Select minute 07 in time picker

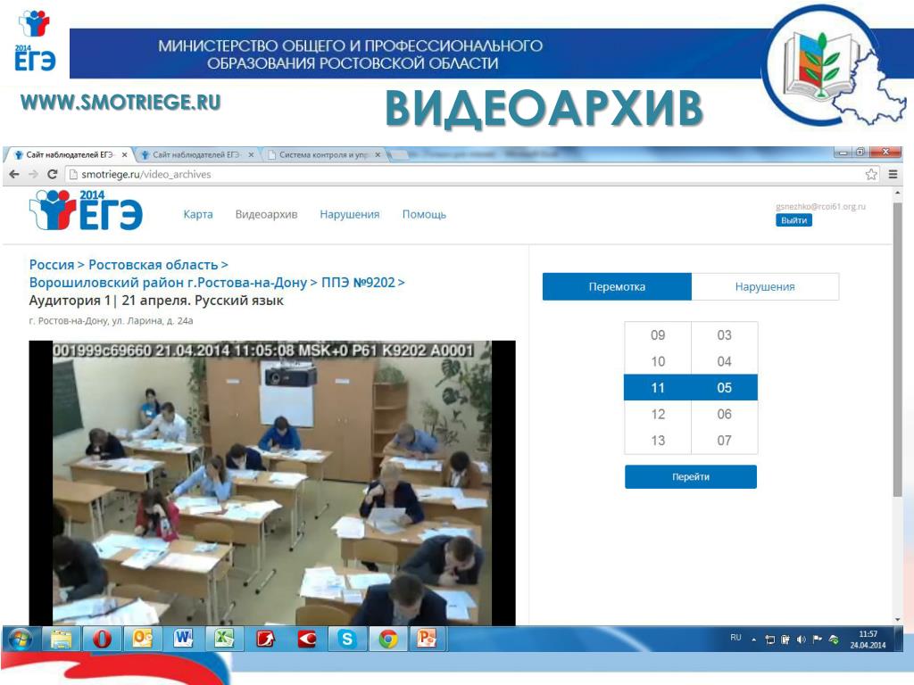[x=724, y=441]
